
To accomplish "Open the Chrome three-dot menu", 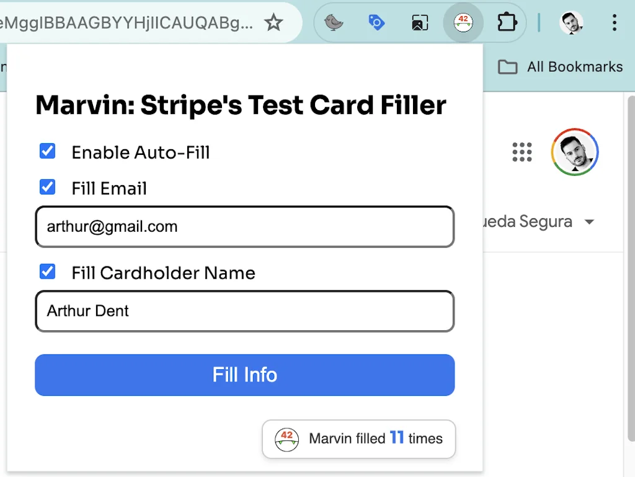I will click(x=614, y=24).
